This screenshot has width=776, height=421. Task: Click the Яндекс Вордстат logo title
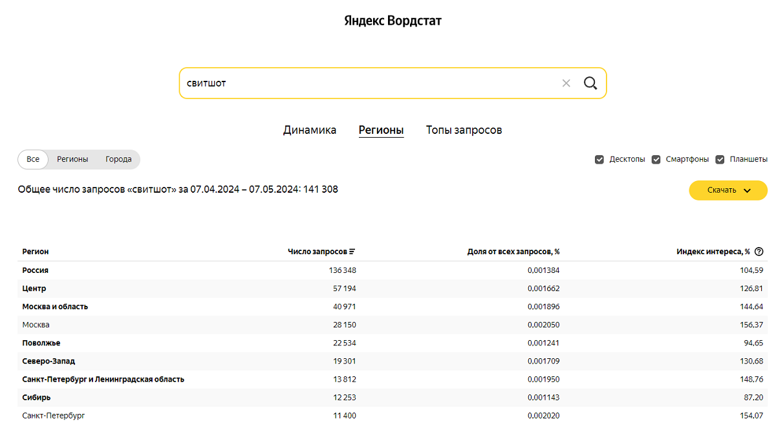(x=393, y=21)
